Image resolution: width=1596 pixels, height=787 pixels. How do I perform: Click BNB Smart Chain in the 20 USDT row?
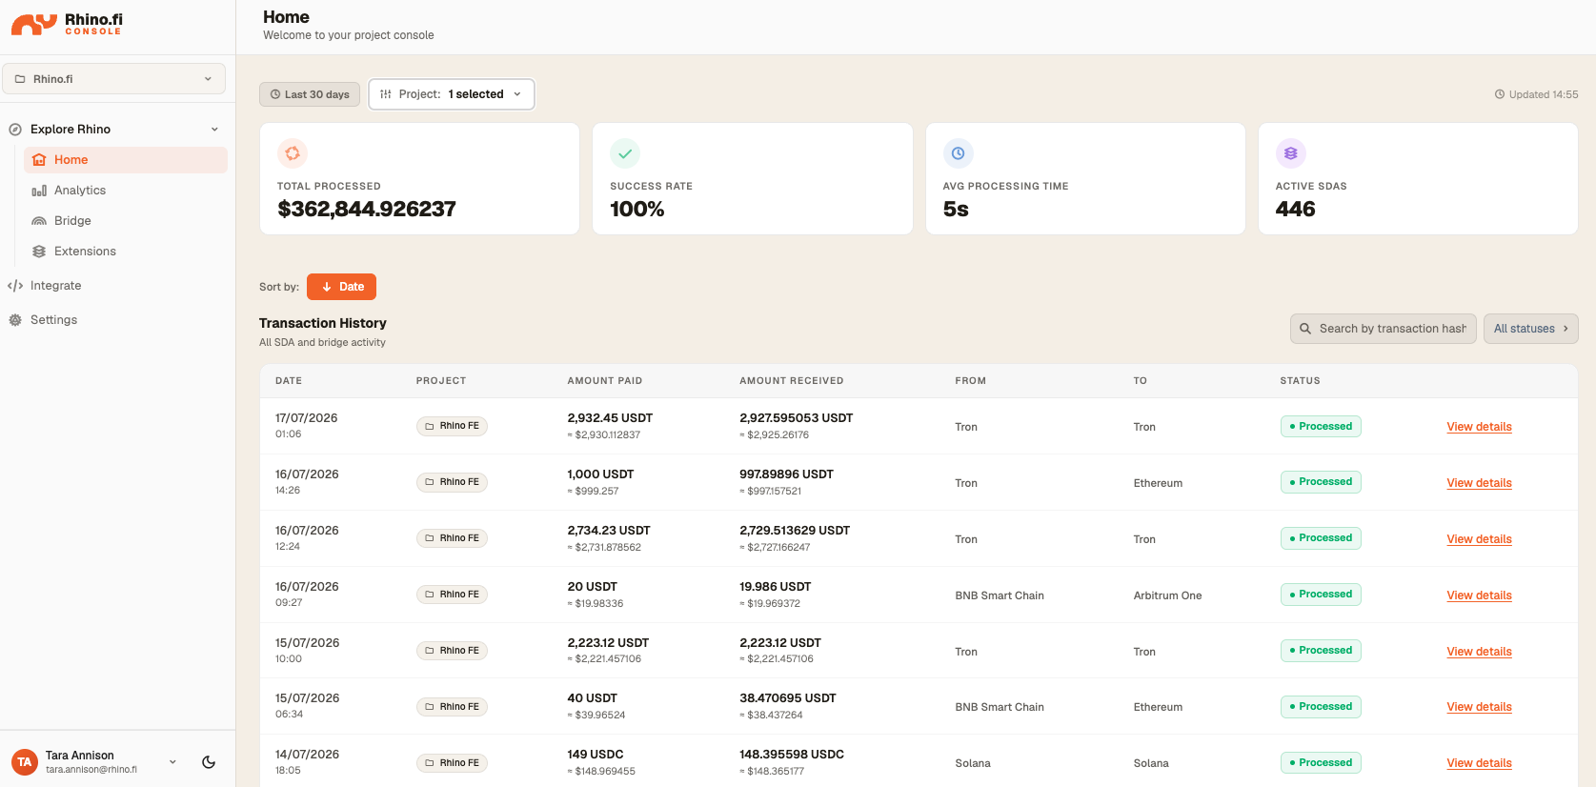[x=1000, y=595]
